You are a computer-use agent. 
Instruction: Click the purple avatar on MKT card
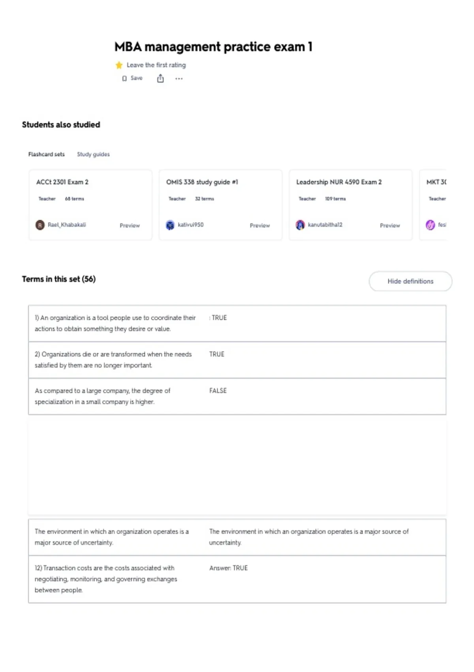(430, 225)
